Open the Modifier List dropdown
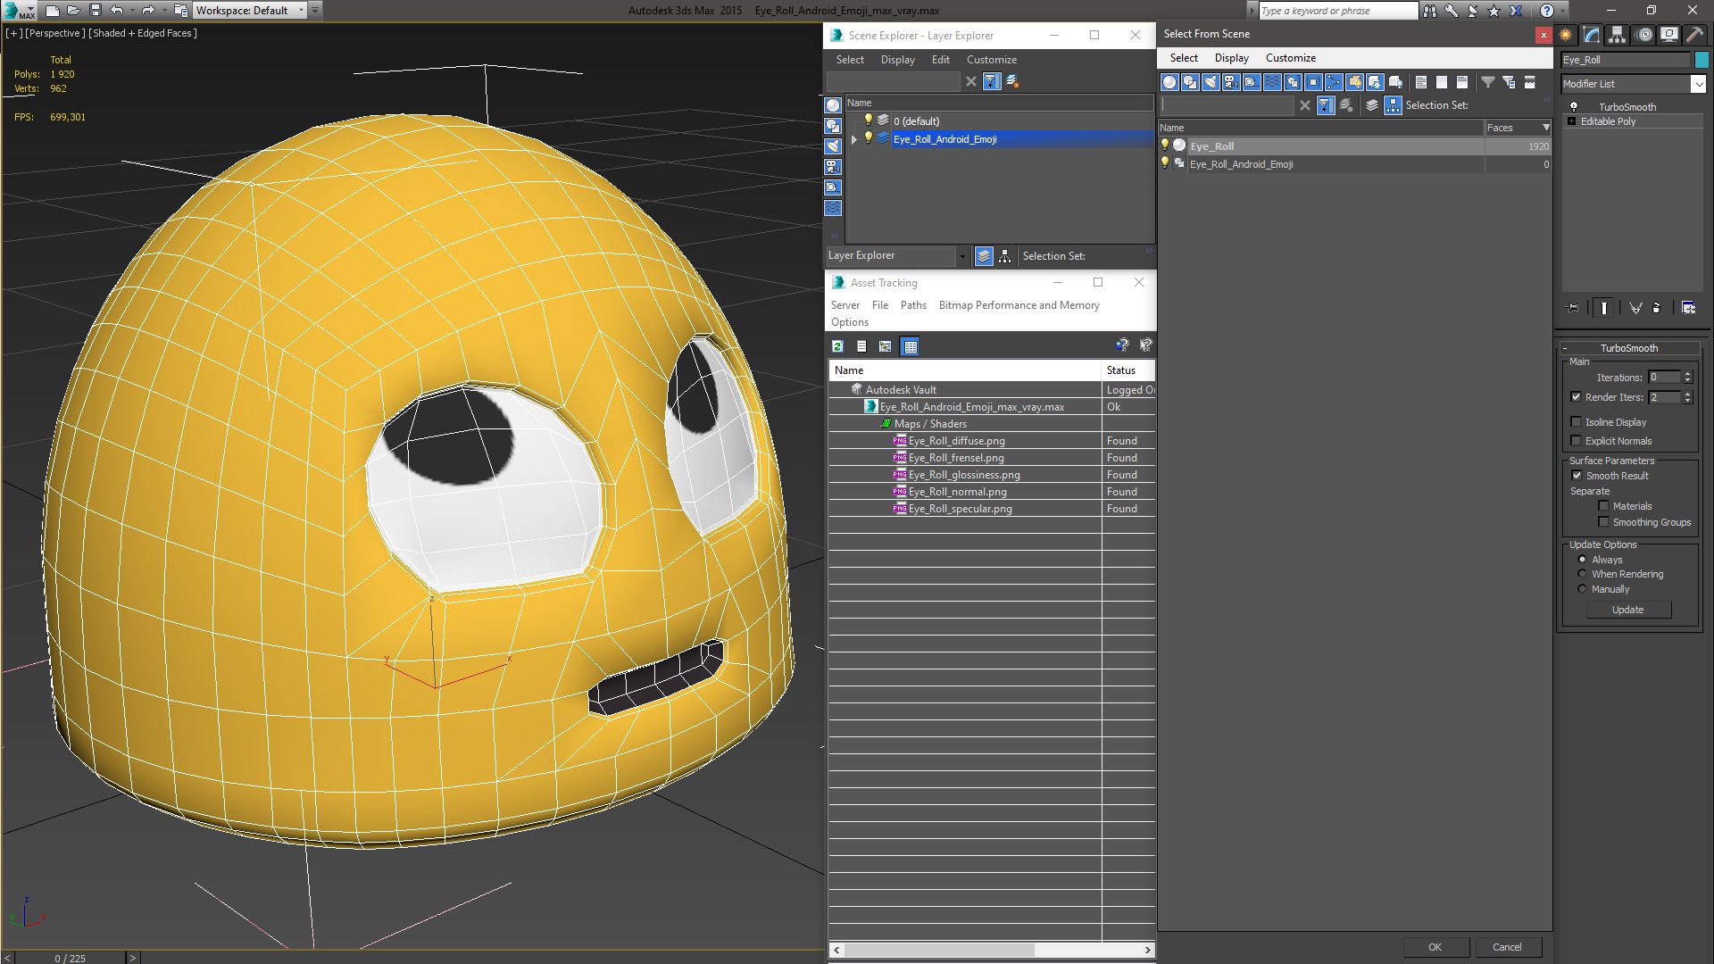The image size is (1714, 964). [x=1697, y=84]
